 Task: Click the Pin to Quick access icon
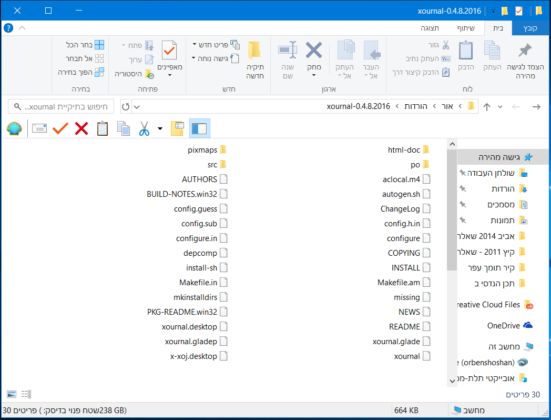525,51
